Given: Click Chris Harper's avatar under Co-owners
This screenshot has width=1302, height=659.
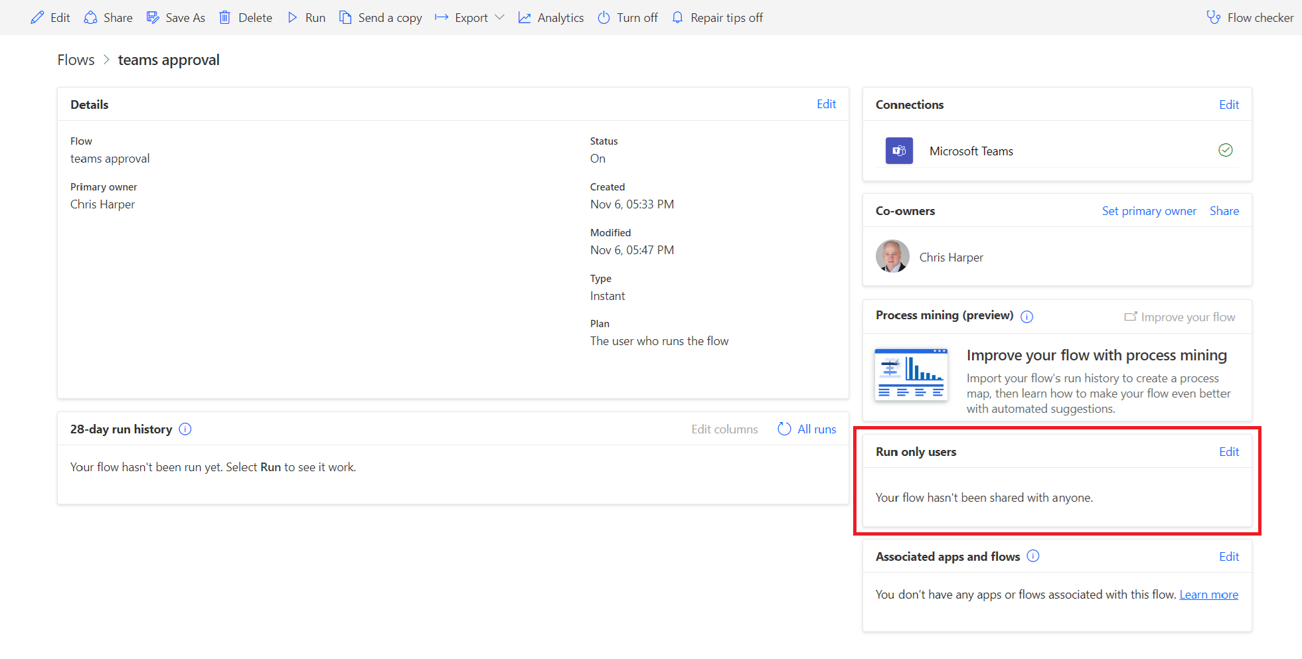Looking at the screenshot, I should tap(892, 257).
